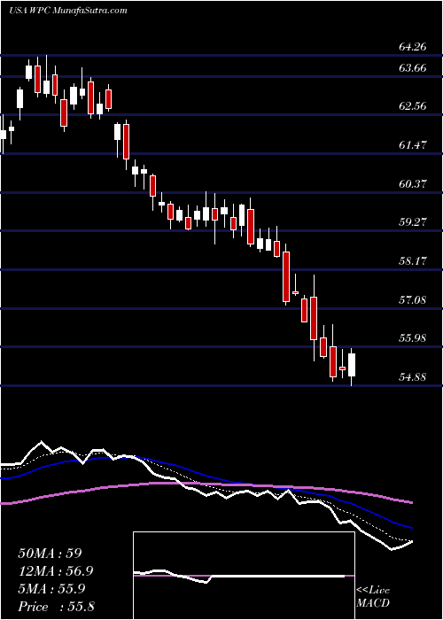Select the 61.47 price level label
The image size is (443, 620).
(413, 145)
